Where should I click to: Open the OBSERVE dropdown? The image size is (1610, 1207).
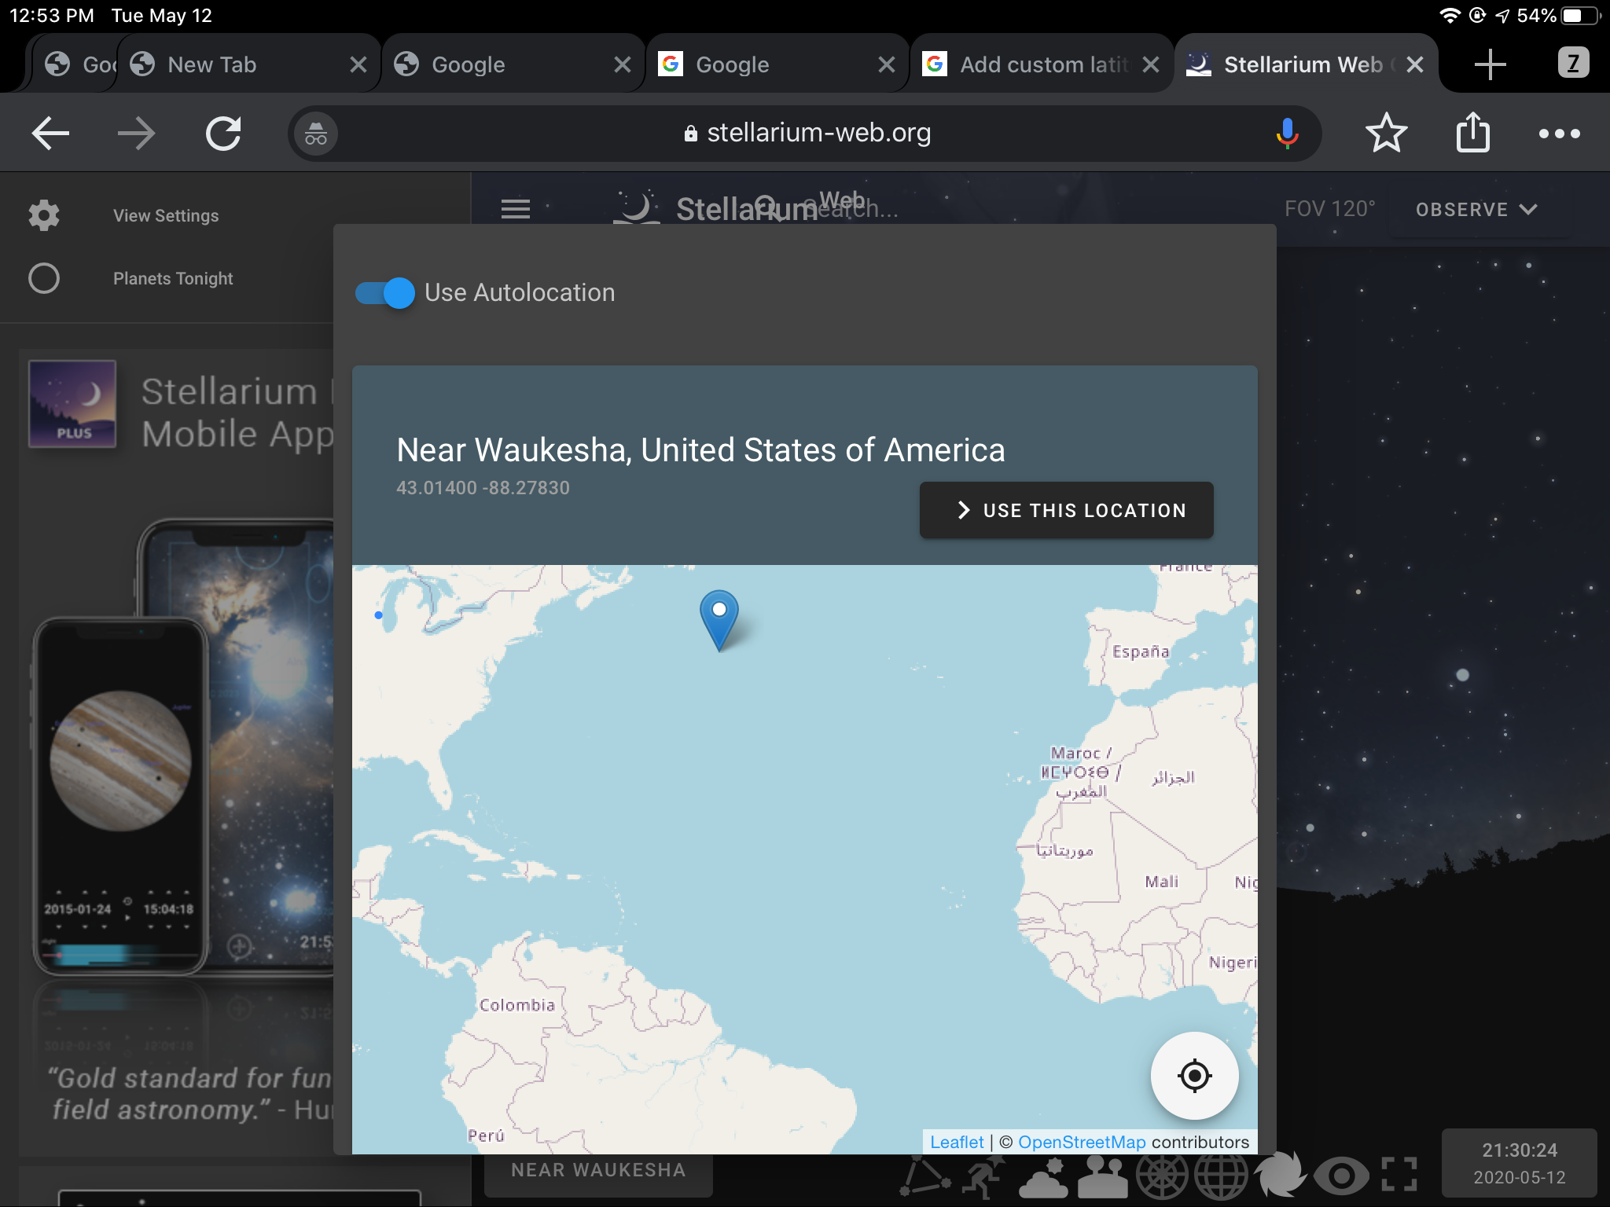pyautogui.click(x=1476, y=209)
